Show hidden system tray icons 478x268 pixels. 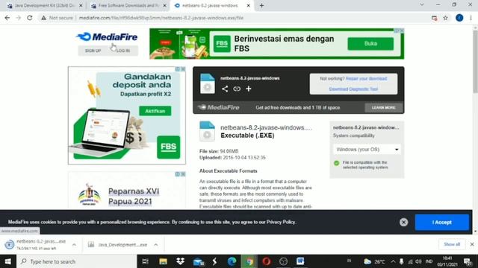394,261
